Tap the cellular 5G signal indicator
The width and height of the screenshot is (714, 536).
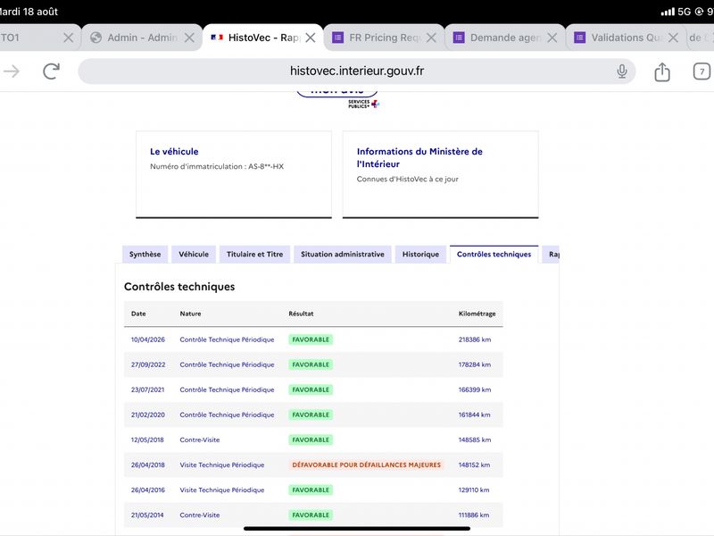[677, 12]
